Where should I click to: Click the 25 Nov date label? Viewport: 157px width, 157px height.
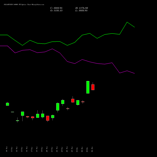coord(62,149)
